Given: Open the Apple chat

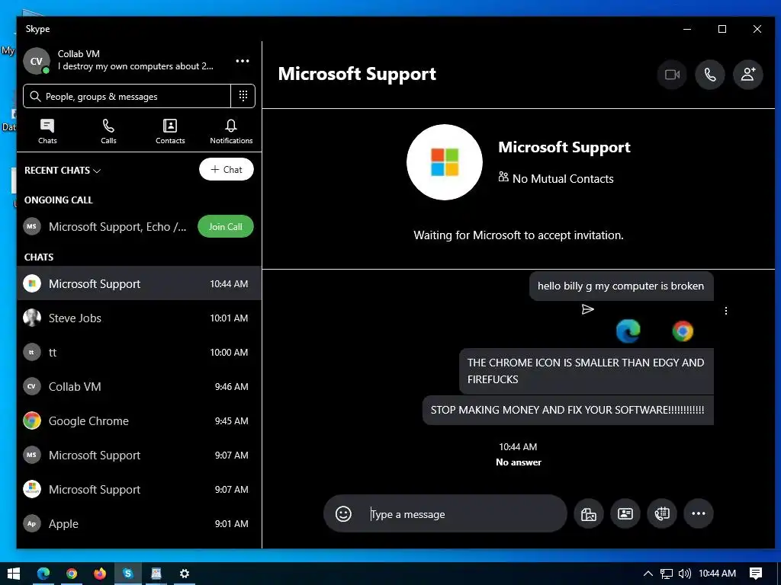Looking at the screenshot, I should [x=139, y=524].
